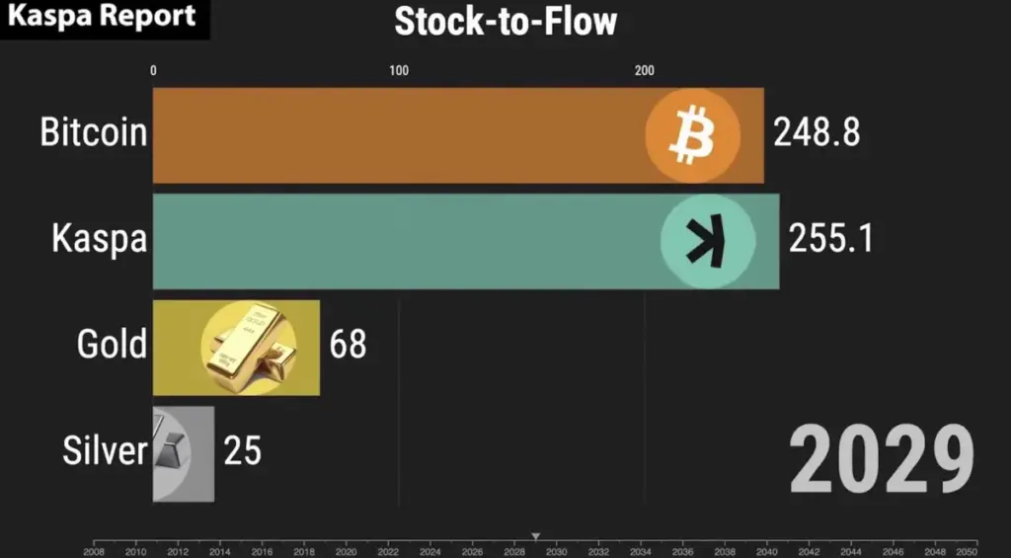Click the gold bars icon

247,347
